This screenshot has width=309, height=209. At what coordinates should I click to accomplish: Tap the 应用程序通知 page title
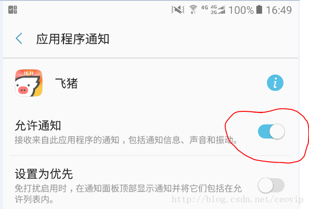point(73,39)
